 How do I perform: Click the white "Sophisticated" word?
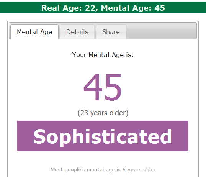pos(103,137)
